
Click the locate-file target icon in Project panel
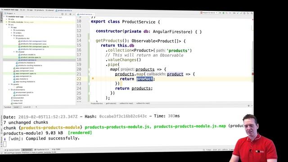point(62,14)
